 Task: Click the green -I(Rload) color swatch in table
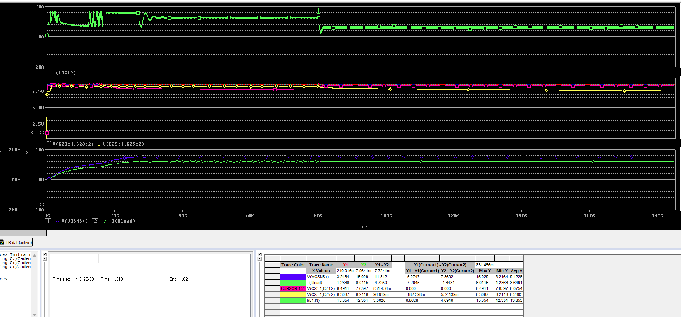(293, 283)
